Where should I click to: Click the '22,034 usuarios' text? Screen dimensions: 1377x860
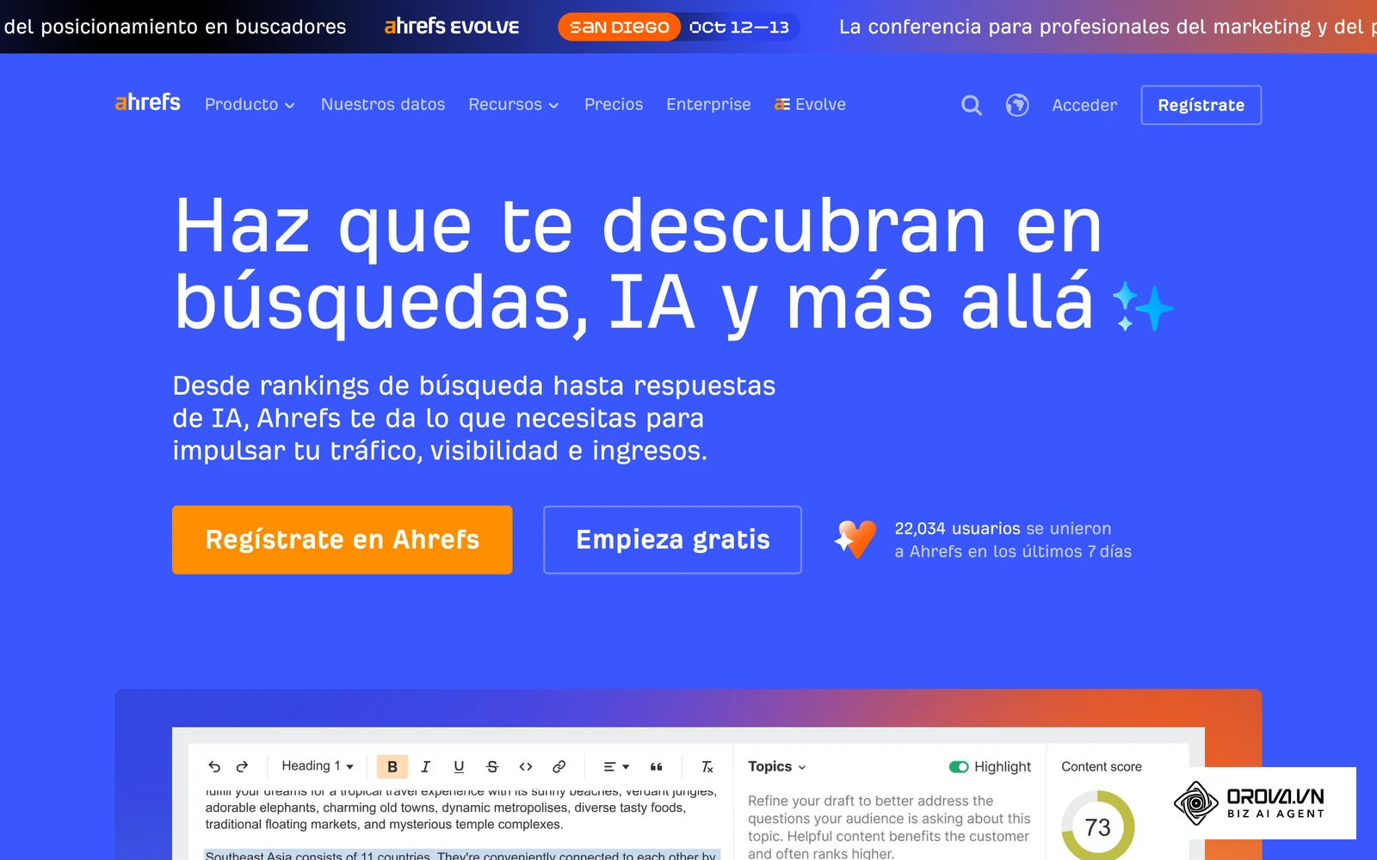pyautogui.click(x=957, y=528)
